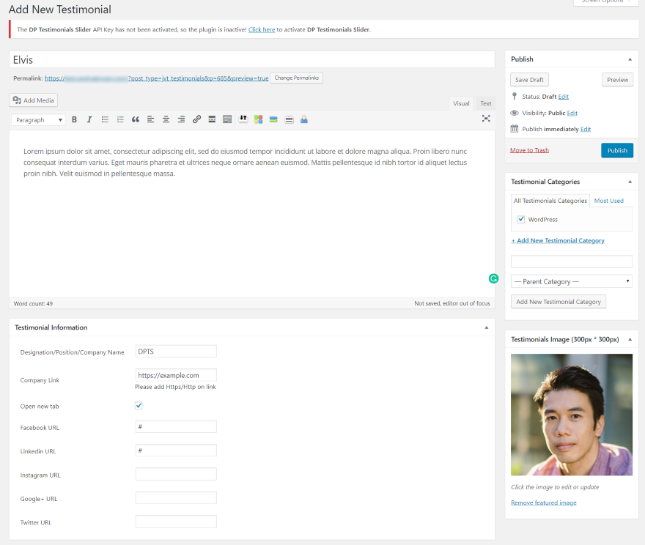Switch to the Text editor tab
Image resolution: width=645 pixels, height=545 pixels.
tap(486, 103)
